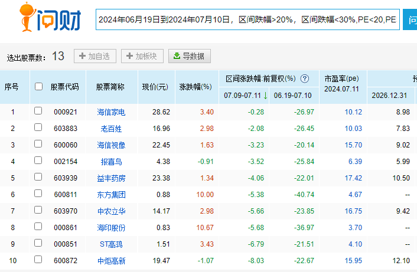
Task: Click the blue search button beside query box
Action: point(410,19)
